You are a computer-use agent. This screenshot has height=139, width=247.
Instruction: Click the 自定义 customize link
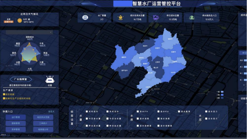tap(51, 112)
